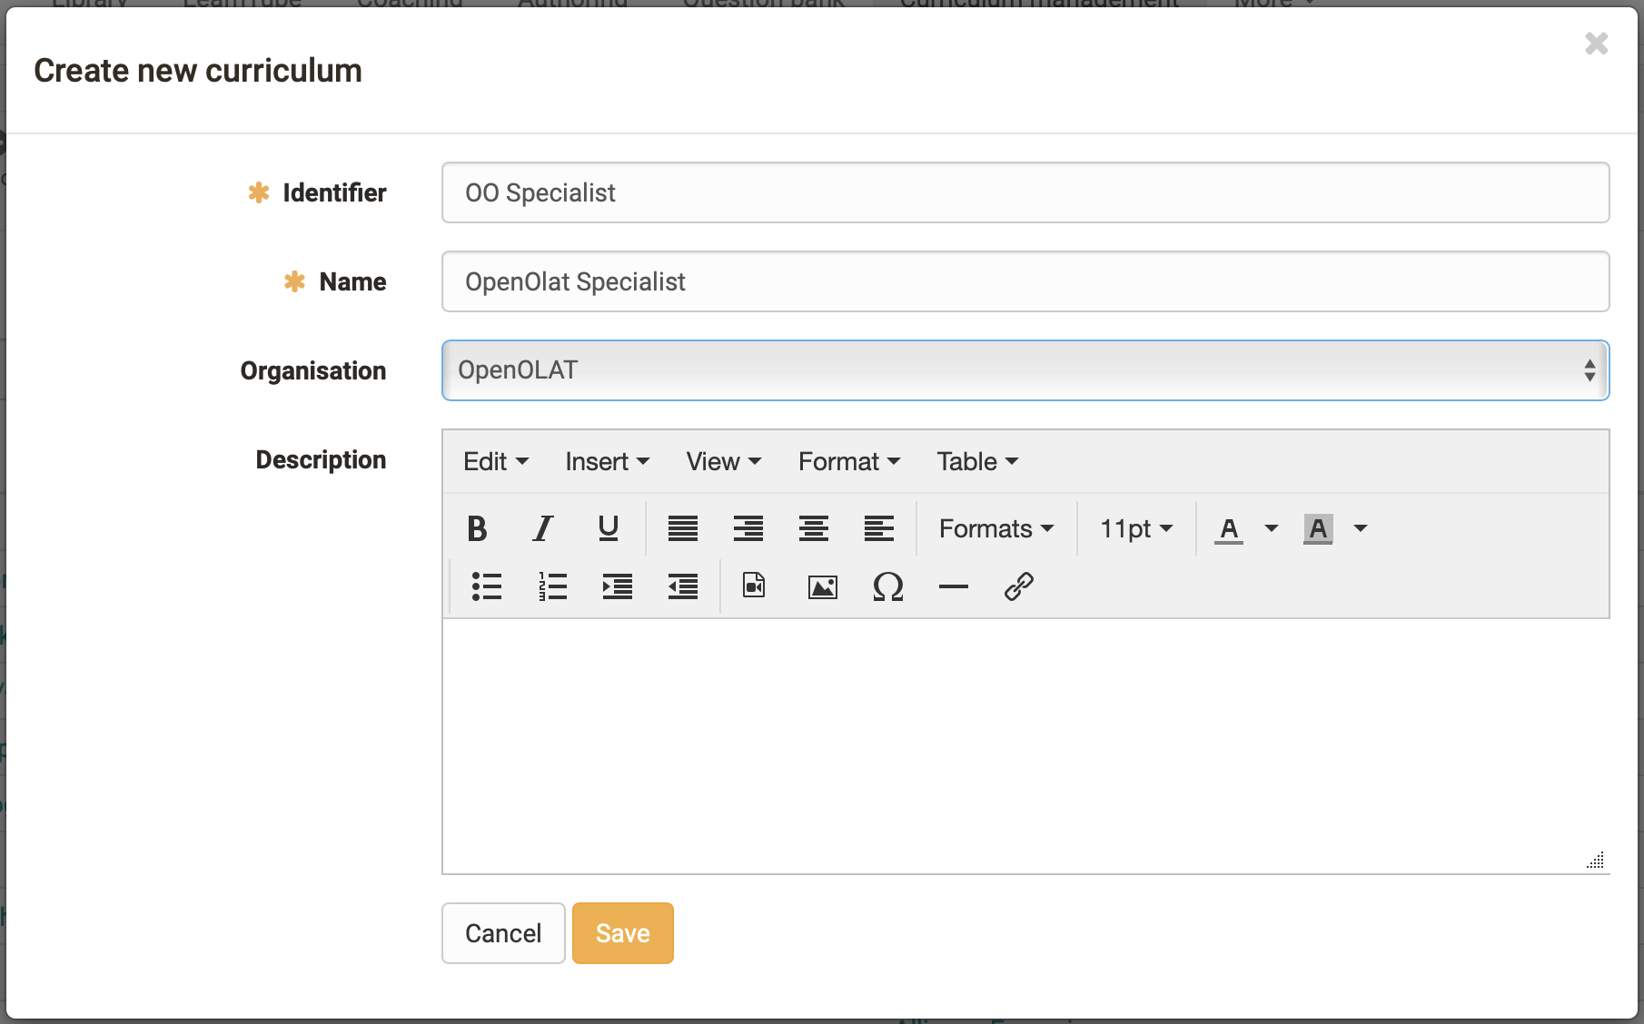This screenshot has width=1644, height=1024.
Task: Open the Table menu of the editor
Action: pos(977,461)
